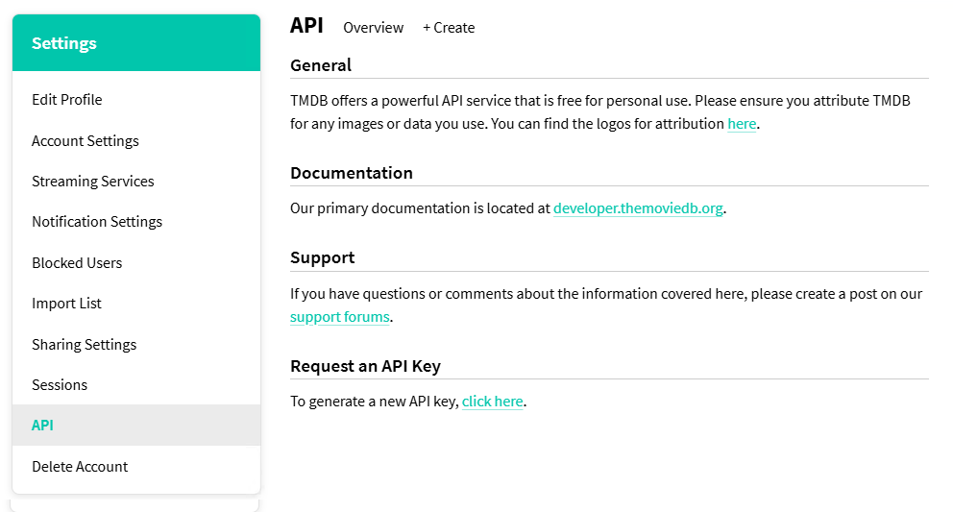
Task: Click the API page title
Action: click(306, 26)
